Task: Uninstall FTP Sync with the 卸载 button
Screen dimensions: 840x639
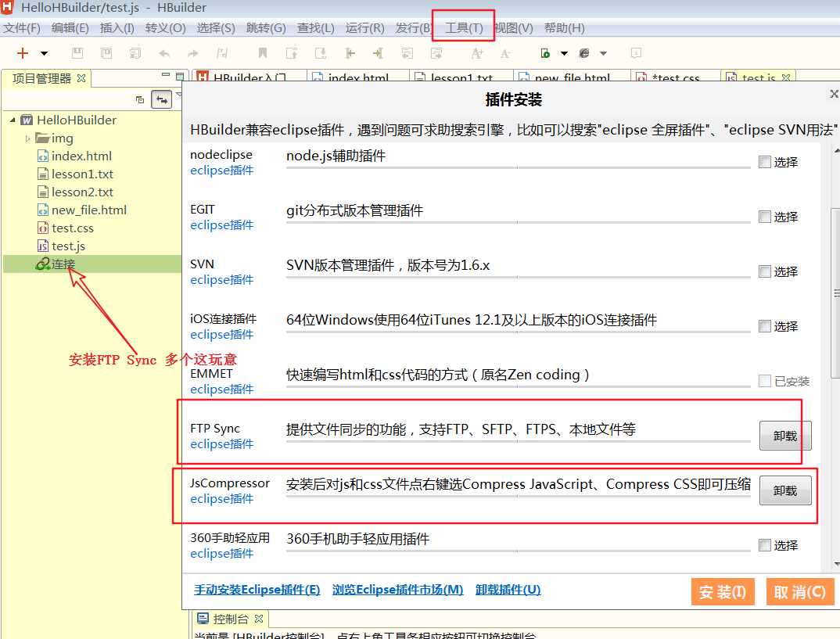Action: tap(785, 436)
